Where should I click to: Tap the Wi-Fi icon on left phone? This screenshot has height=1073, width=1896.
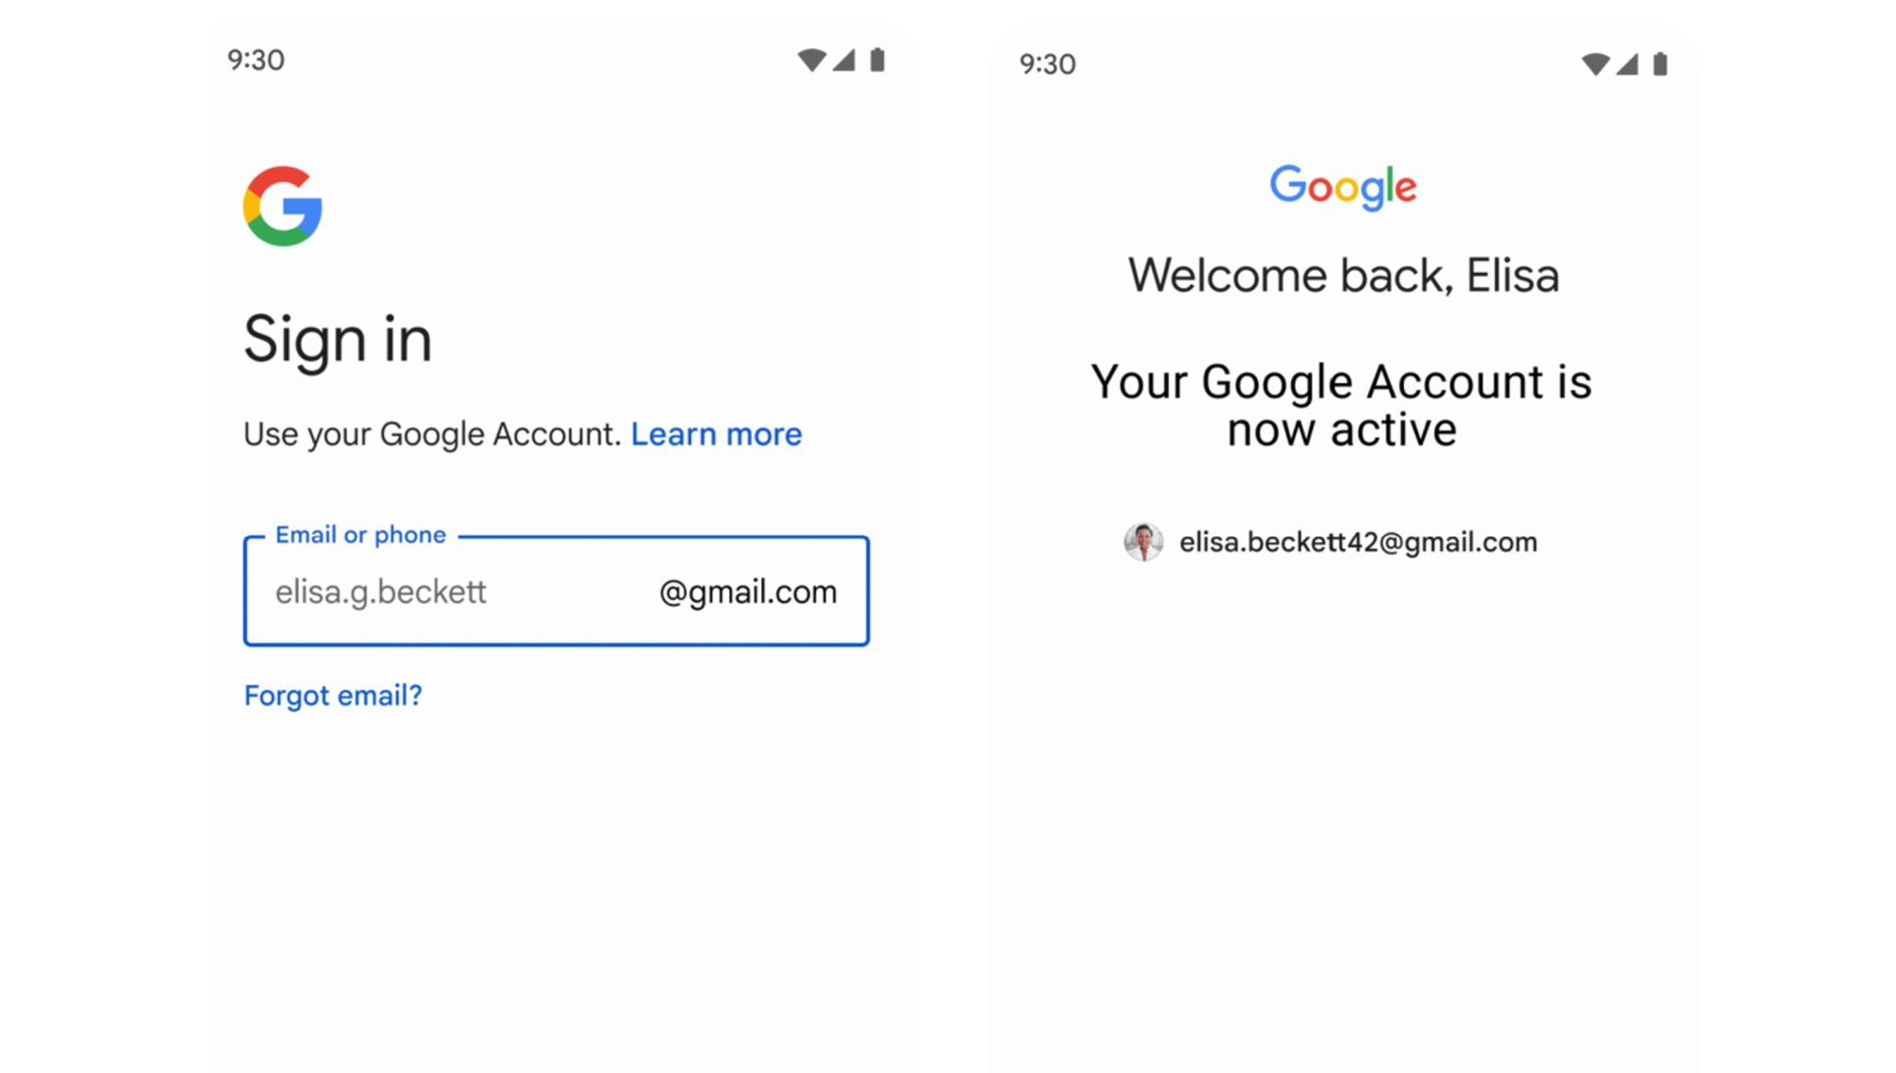pos(811,60)
